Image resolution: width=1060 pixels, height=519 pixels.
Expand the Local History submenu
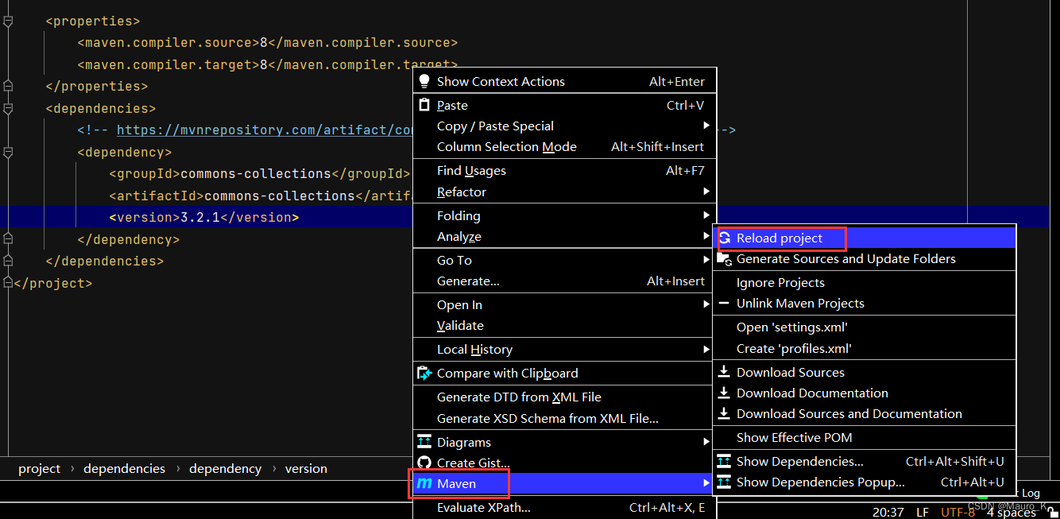(474, 350)
